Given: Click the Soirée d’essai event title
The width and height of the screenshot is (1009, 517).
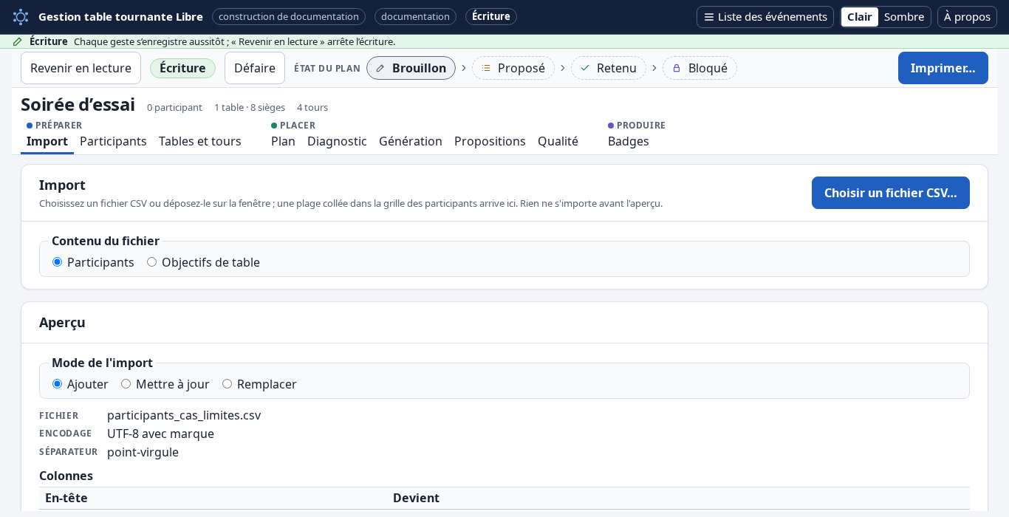Looking at the screenshot, I should (78, 105).
